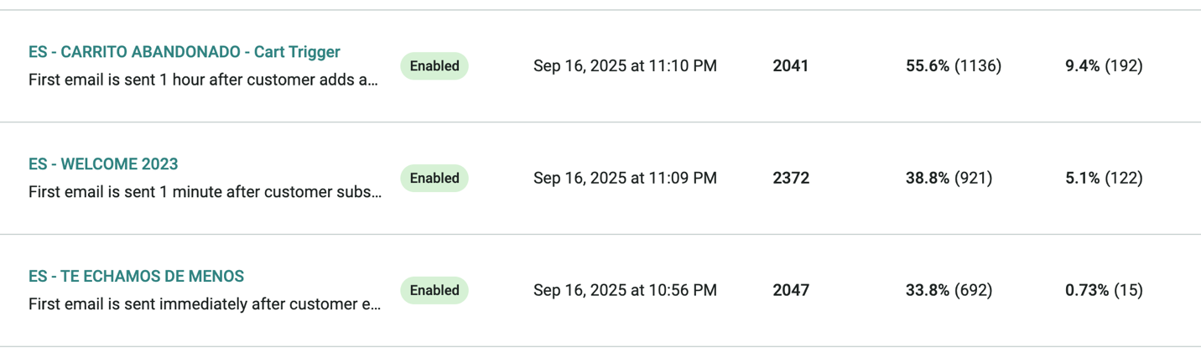Click Enabled badge for WELCOME 2023
The image size is (1201, 353).
[x=434, y=179]
